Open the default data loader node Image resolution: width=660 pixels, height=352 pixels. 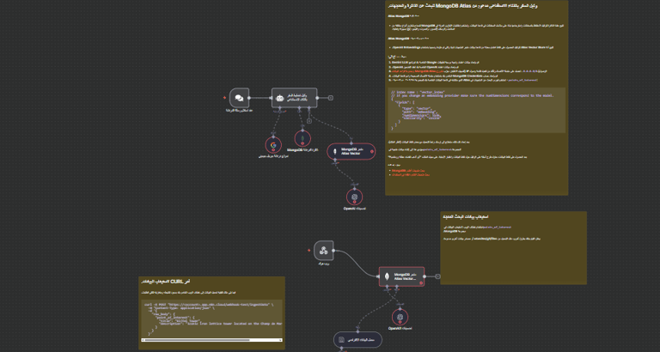point(357,339)
